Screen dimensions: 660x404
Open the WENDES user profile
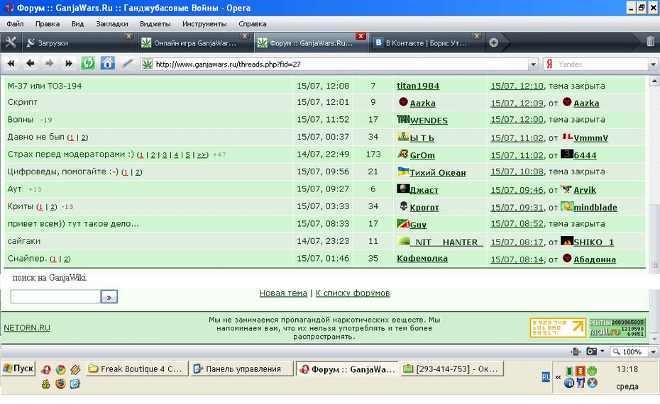point(429,120)
